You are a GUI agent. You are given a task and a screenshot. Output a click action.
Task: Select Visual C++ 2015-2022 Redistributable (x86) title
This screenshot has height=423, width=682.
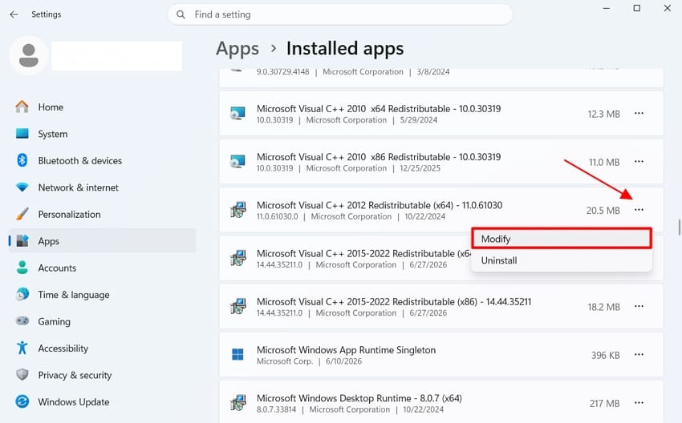(394, 301)
